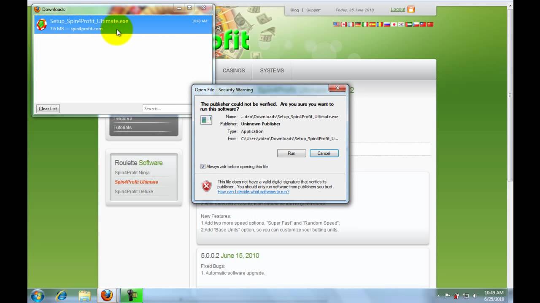Click the red shield warning icon
Image resolution: width=540 pixels, height=303 pixels.
pos(206,186)
